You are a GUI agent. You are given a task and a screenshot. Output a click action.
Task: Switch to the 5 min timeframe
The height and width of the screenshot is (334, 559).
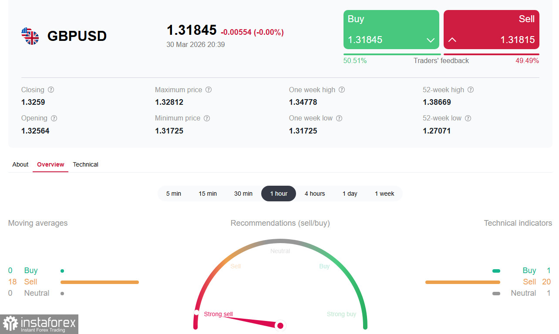(x=174, y=194)
